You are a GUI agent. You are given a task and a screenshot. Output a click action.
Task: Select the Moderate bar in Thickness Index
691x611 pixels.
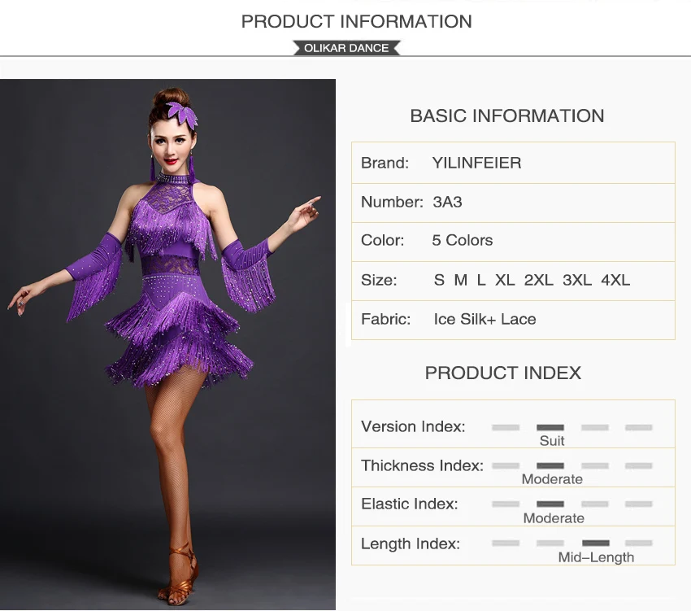point(550,466)
